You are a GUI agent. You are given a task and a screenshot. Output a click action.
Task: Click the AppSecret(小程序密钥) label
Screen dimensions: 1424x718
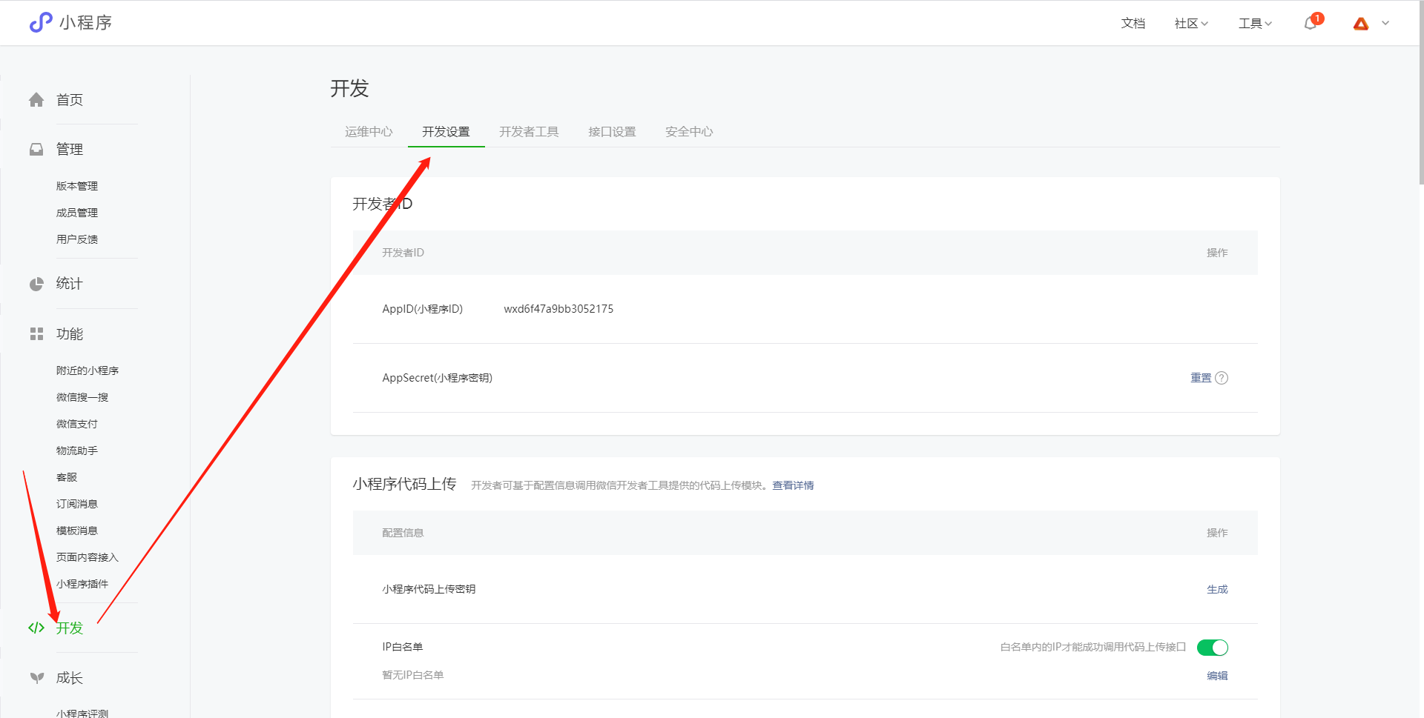click(x=437, y=378)
